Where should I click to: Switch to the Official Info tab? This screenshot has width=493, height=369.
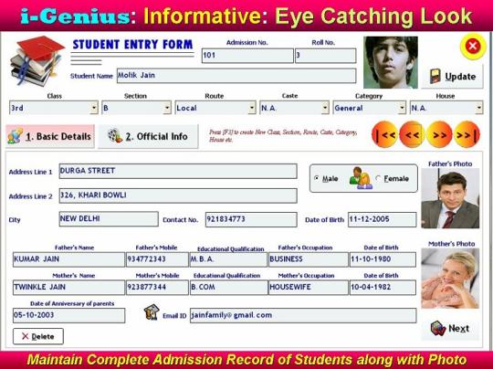(148, 136)
